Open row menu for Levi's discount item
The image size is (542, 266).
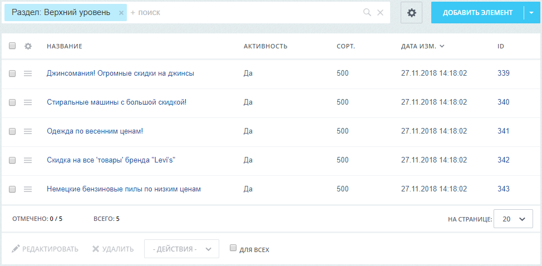[28, 160]
